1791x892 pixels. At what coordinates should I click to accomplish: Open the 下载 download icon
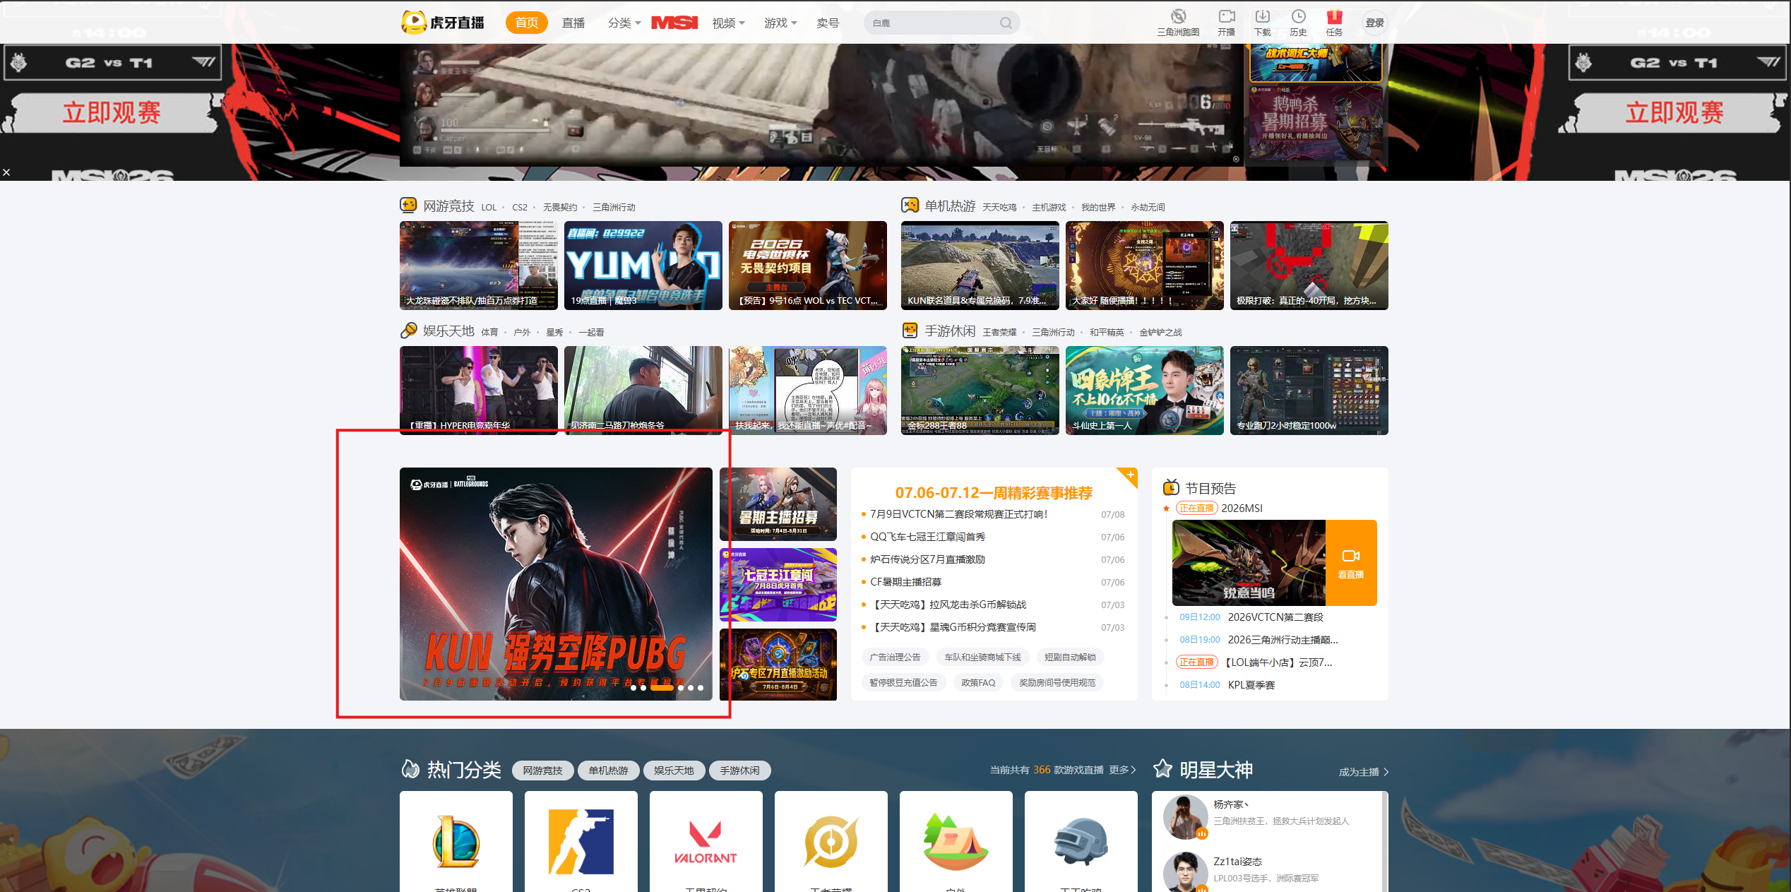[x=1263, y=16]
